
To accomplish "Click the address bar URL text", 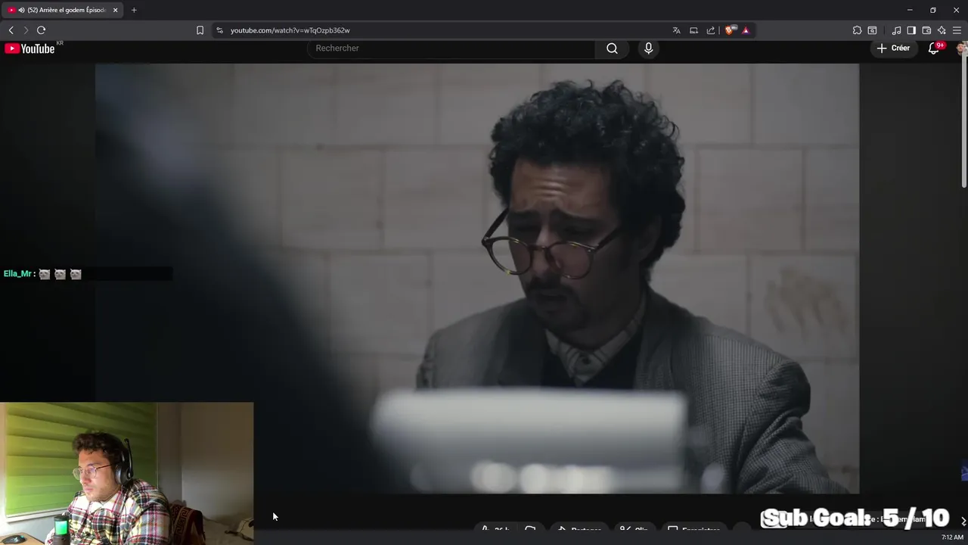I will pyautogui.click(x=290, y=30).
